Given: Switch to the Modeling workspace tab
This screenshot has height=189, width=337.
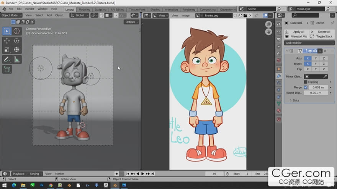Looking at the screenshot, I should [x=84, y=10].
